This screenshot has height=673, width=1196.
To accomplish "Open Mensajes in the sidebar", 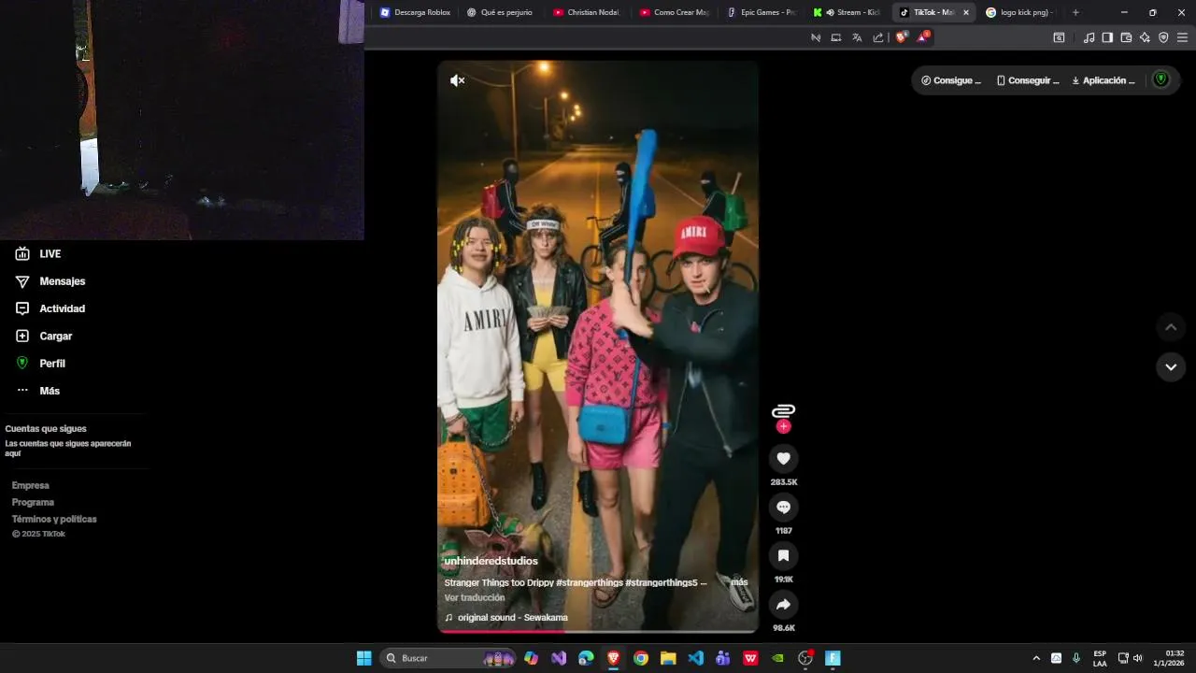I will pos(50,281).
